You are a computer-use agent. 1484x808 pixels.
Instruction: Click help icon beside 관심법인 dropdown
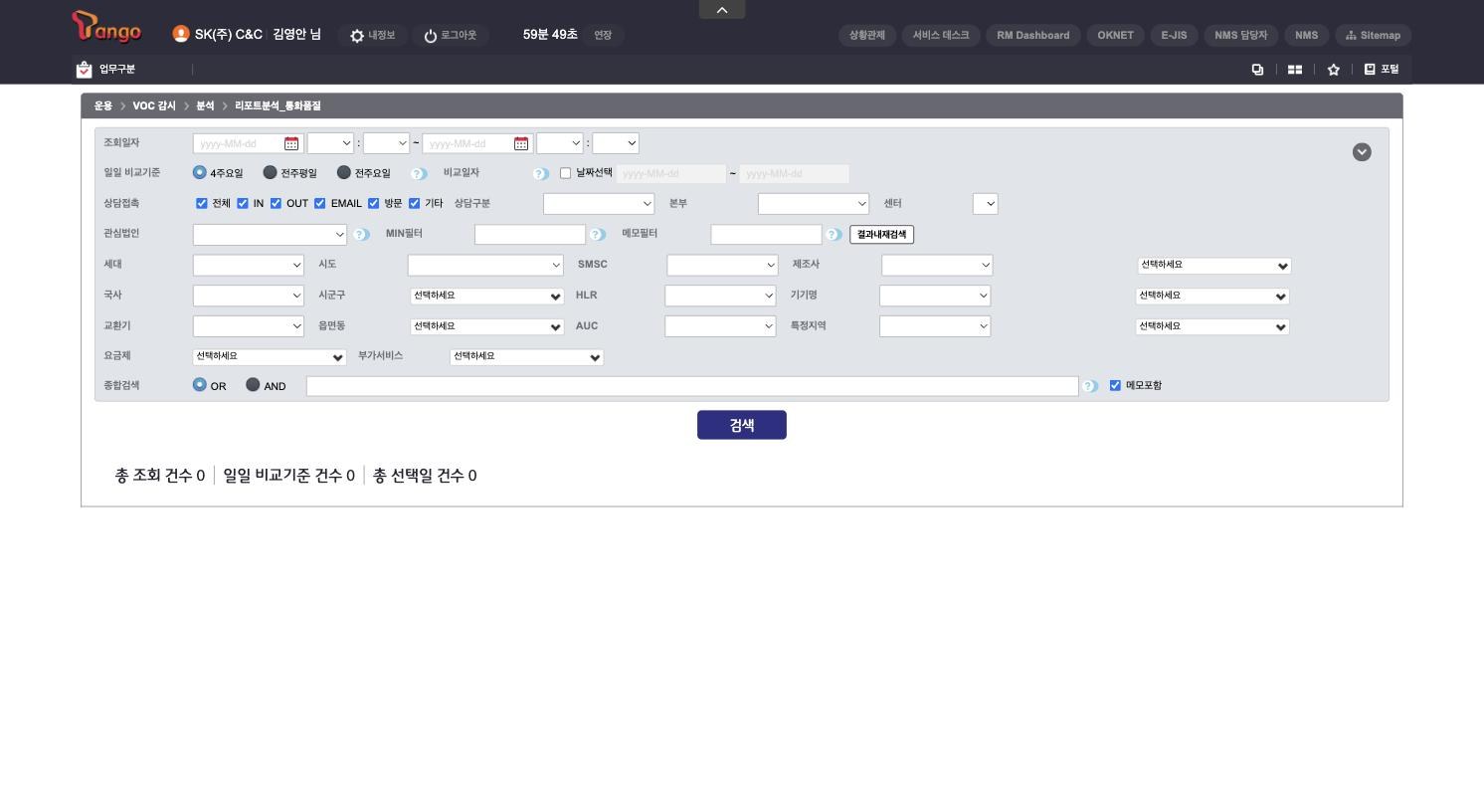point(361,235)
